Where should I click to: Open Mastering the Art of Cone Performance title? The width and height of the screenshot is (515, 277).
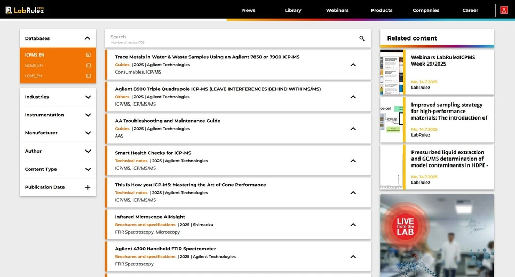(x=191, y=185)
